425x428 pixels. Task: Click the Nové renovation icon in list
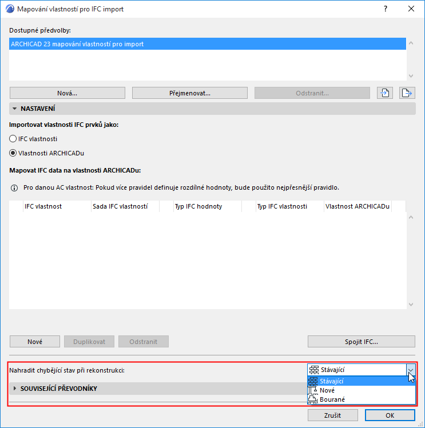tap(313, 390)
